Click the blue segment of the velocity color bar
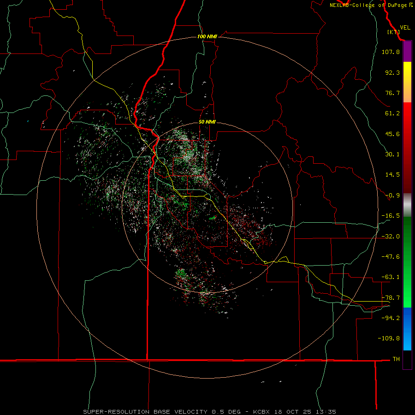The image size is (415, 415). (x=407, y=329)
